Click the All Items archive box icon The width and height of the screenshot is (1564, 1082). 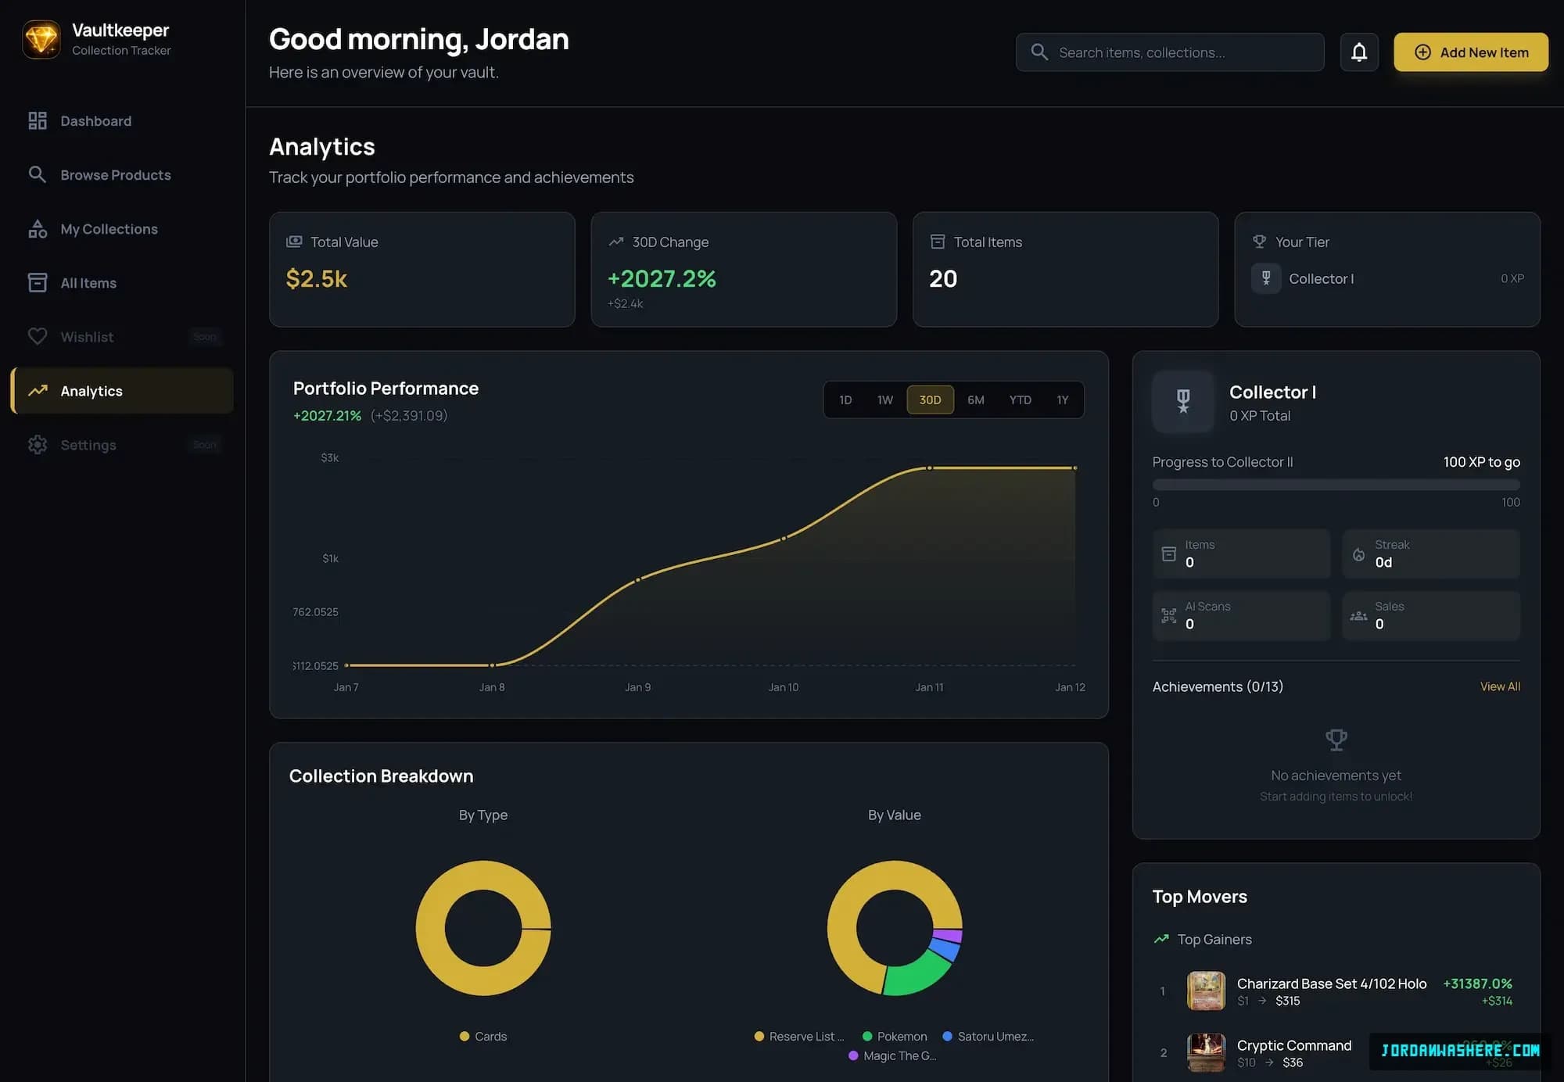point(38,282)
